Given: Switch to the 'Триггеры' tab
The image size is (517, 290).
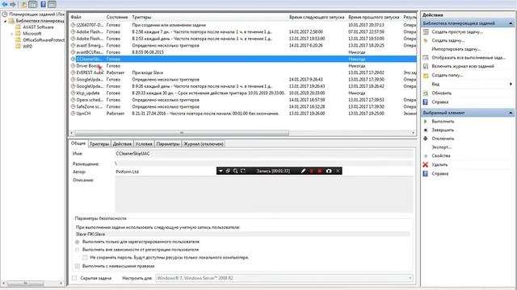Looking at the screenshot, I should [99, 144].
